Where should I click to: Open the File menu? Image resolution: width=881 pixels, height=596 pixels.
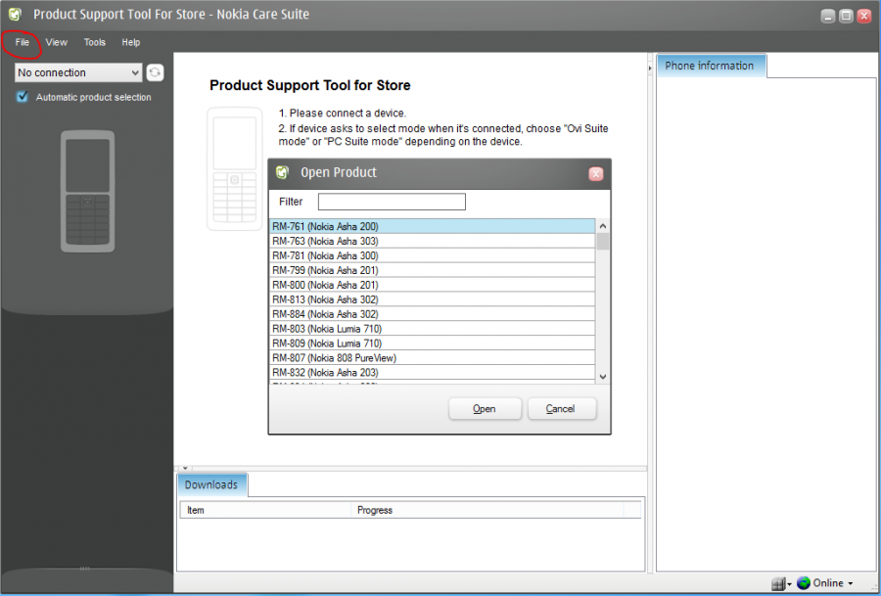pyautogui.click(x=22, y=42)
